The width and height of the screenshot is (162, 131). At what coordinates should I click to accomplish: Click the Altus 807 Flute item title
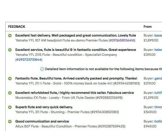[70, 126]
